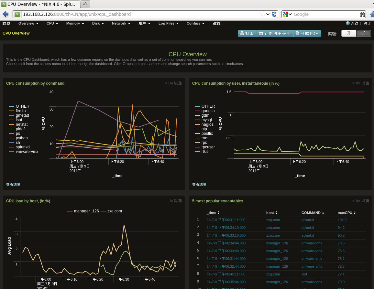
Task: Click the Splunk site icon in address bar
Action: point(17,14)
